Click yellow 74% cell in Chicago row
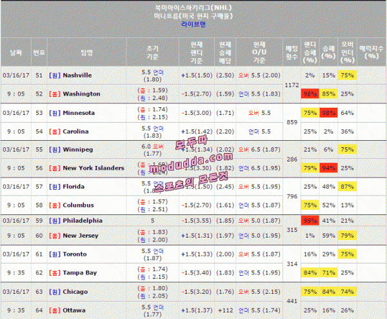Image resolution: width=387 pixels, height=319 pixels. [347, 292]
